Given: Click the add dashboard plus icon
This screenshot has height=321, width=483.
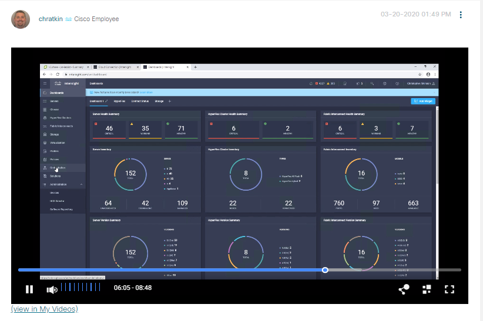Looking at the screenshot, I should click(x=170, y=101).
